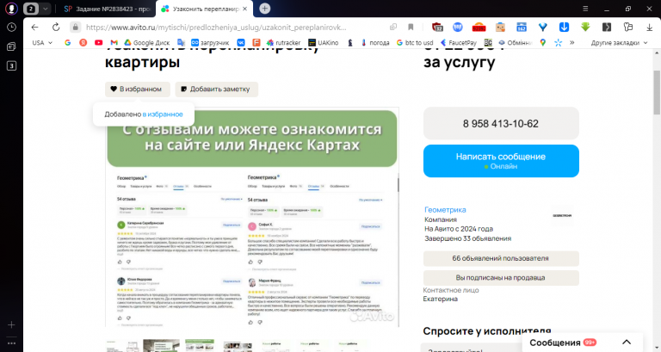Close the Узаконить перепланировку tab
The height and width of the screenshot is (352, 661).
[245, 9]
